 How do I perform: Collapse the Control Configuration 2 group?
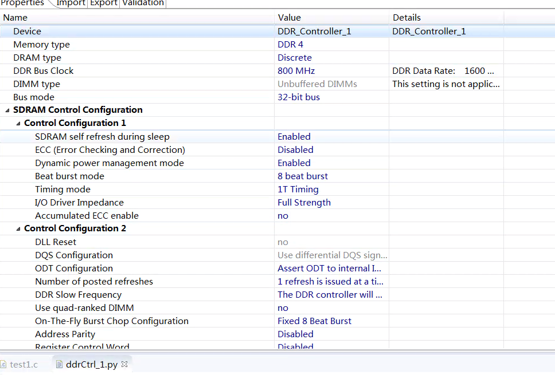coord(18,228)
